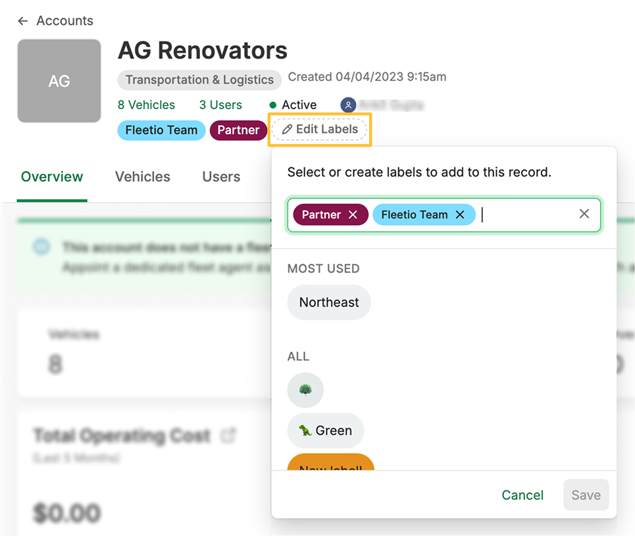The width and height of the screenshot is (635, 536).
Task: Switch to the Vehicles tab
Action: click(142, 177)
